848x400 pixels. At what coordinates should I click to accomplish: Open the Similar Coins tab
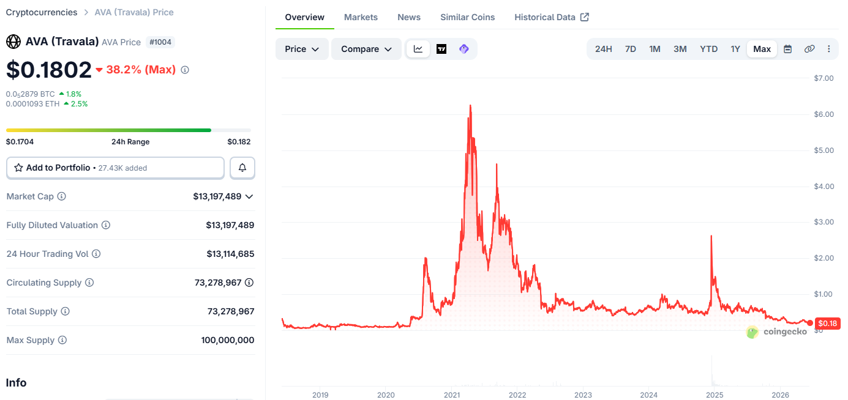click(467, 17)
